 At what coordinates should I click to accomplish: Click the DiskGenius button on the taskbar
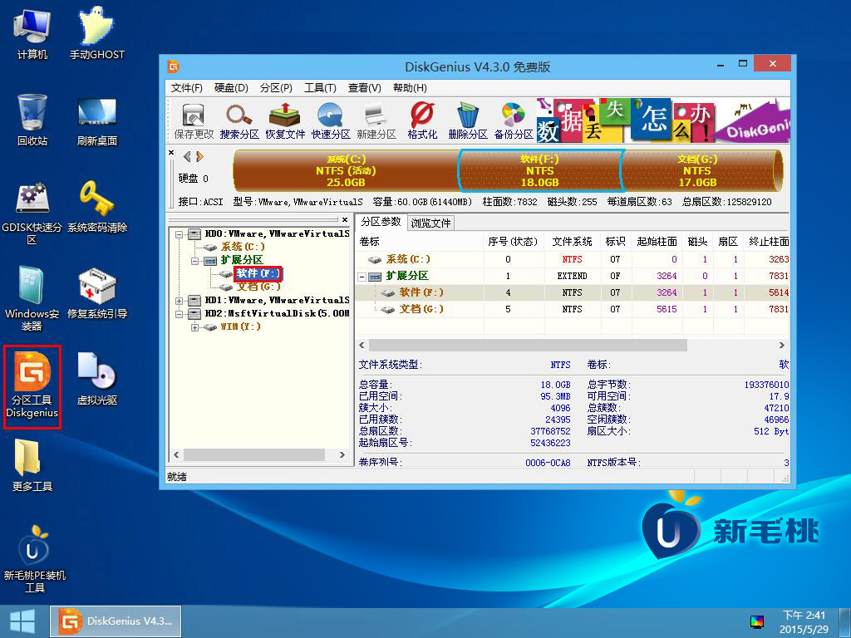click(x=116, y=621)
